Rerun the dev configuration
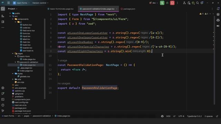 click(x=162, y=3)
